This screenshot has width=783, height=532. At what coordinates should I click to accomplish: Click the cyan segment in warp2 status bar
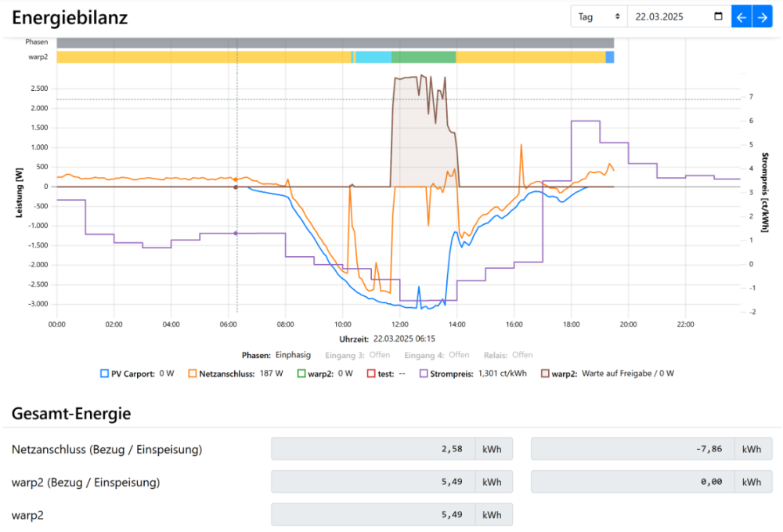[x=373, y=57]
